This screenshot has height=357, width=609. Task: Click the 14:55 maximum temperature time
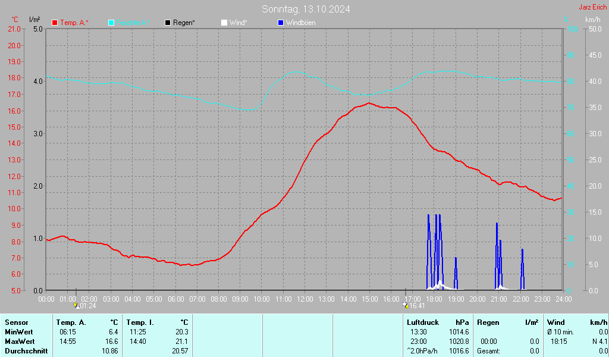click(x=68, y=342)
